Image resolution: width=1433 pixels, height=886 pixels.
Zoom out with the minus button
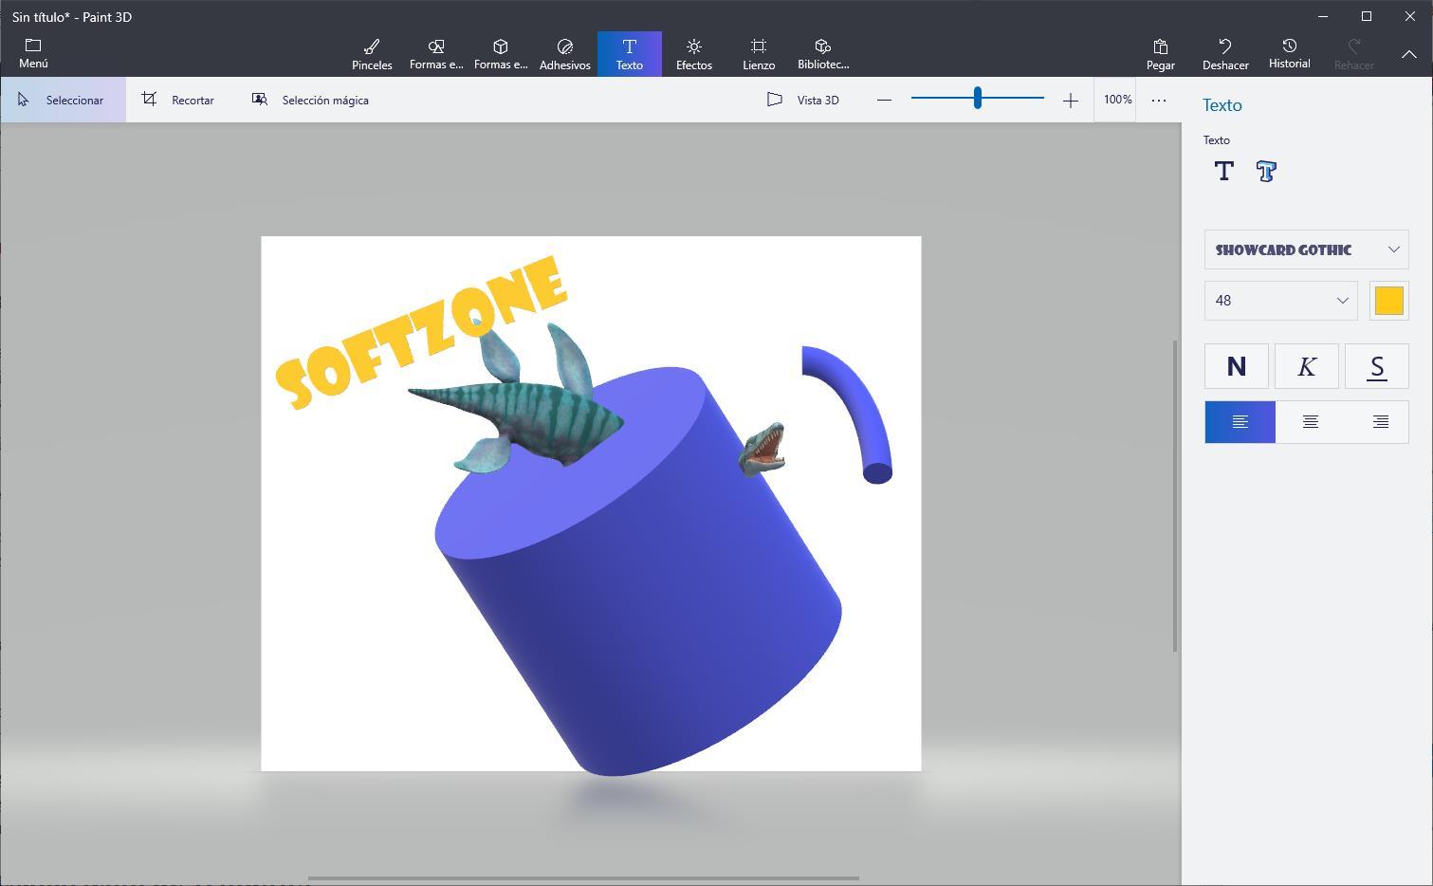884,100
